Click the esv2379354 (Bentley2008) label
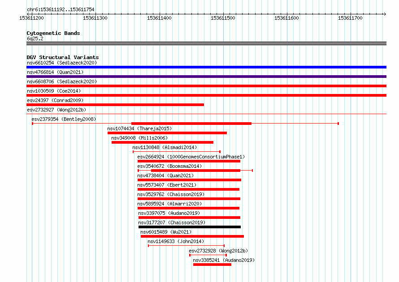399x282 pixels. point(64,119)
